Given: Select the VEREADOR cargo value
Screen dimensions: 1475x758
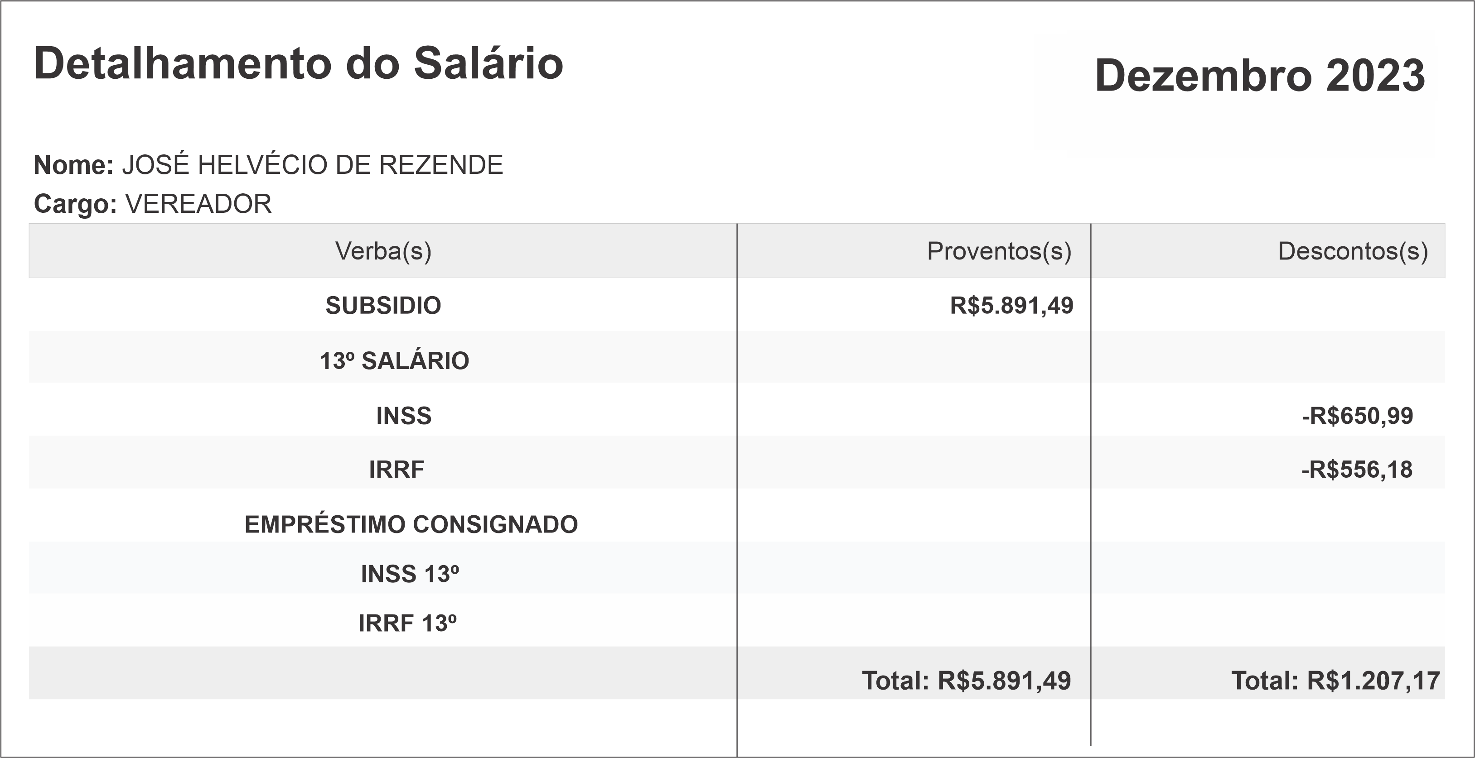Looking at the screenshot, I should click(198, 204).
